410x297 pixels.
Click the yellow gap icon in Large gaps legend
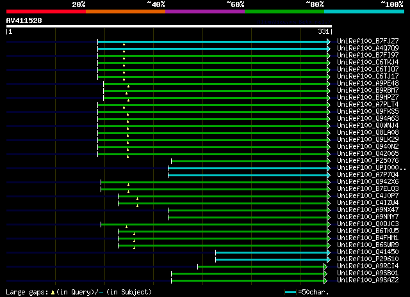click(x=53, y=293)
